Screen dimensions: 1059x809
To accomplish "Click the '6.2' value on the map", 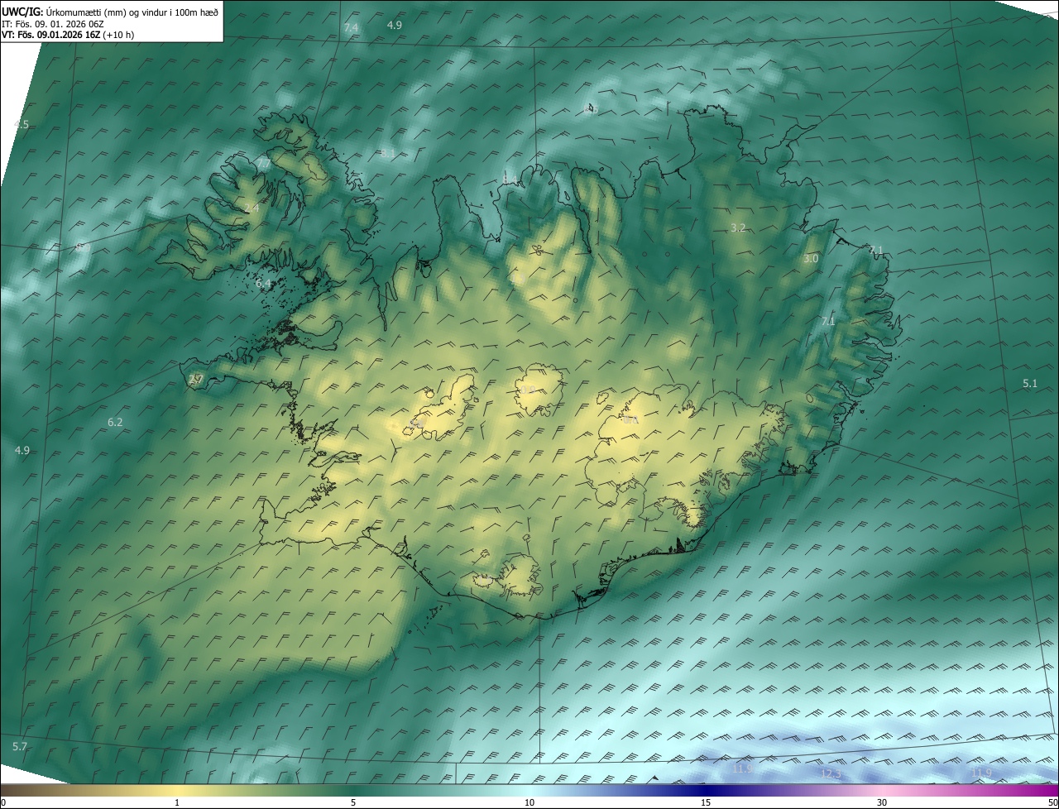I will pos(115,422).
